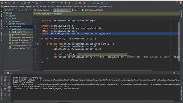Open the Gradle right side tab

point(182,13)
